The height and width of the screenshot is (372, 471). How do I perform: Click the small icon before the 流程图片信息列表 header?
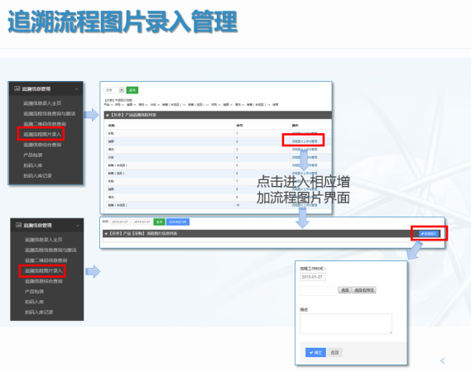click(106, 233)
